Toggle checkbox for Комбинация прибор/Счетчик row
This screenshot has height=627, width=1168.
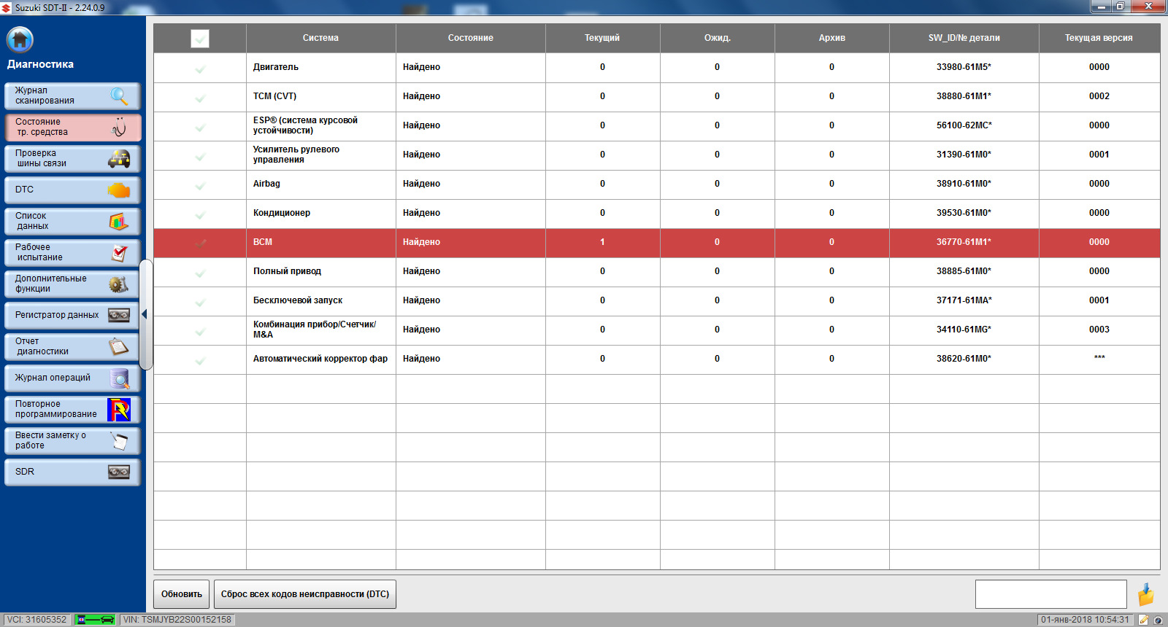click(x=200, y=330)
